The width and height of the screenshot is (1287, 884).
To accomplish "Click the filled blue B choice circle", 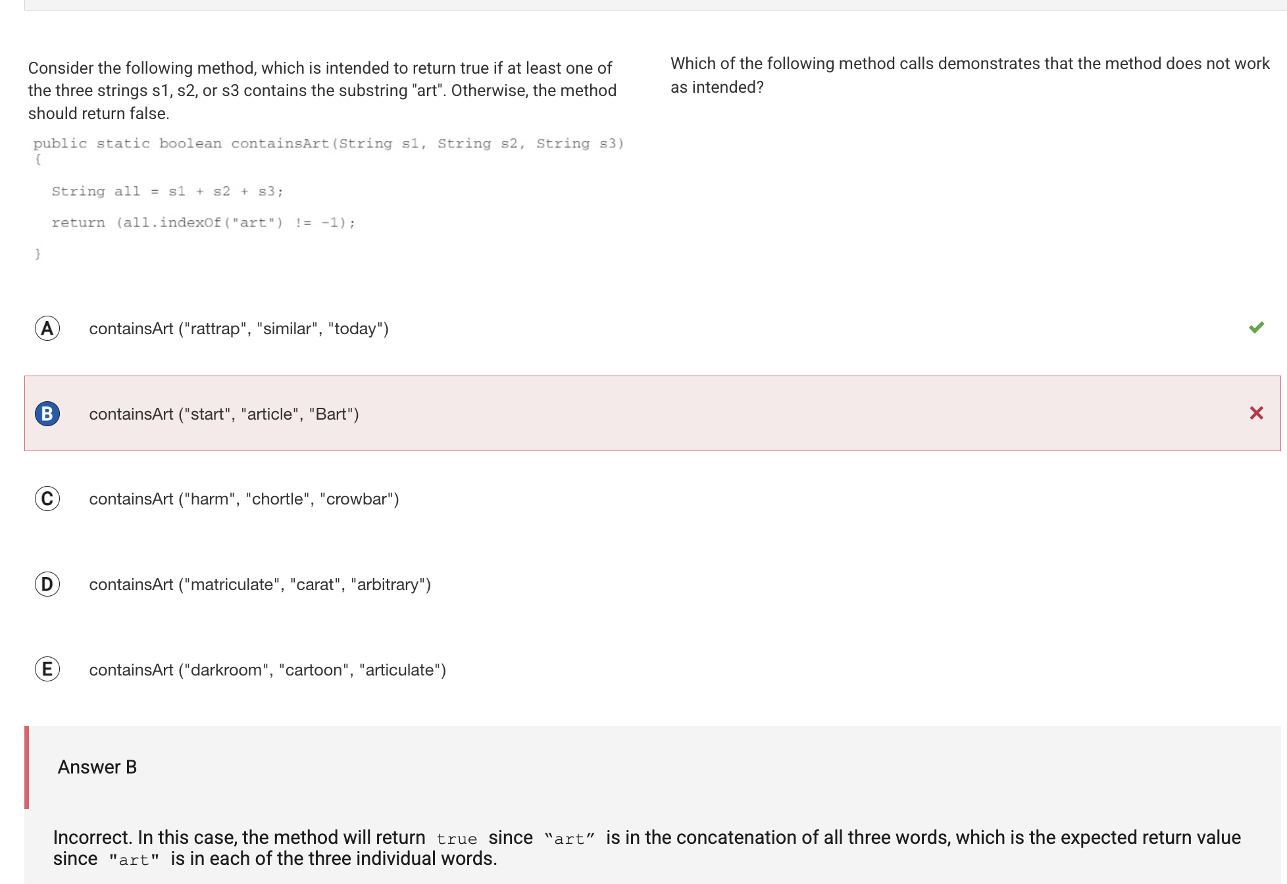I will (47, 414).
